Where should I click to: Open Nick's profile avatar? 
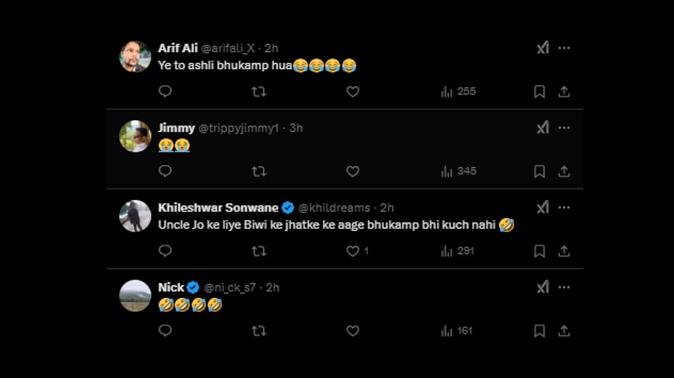[135, 296]
